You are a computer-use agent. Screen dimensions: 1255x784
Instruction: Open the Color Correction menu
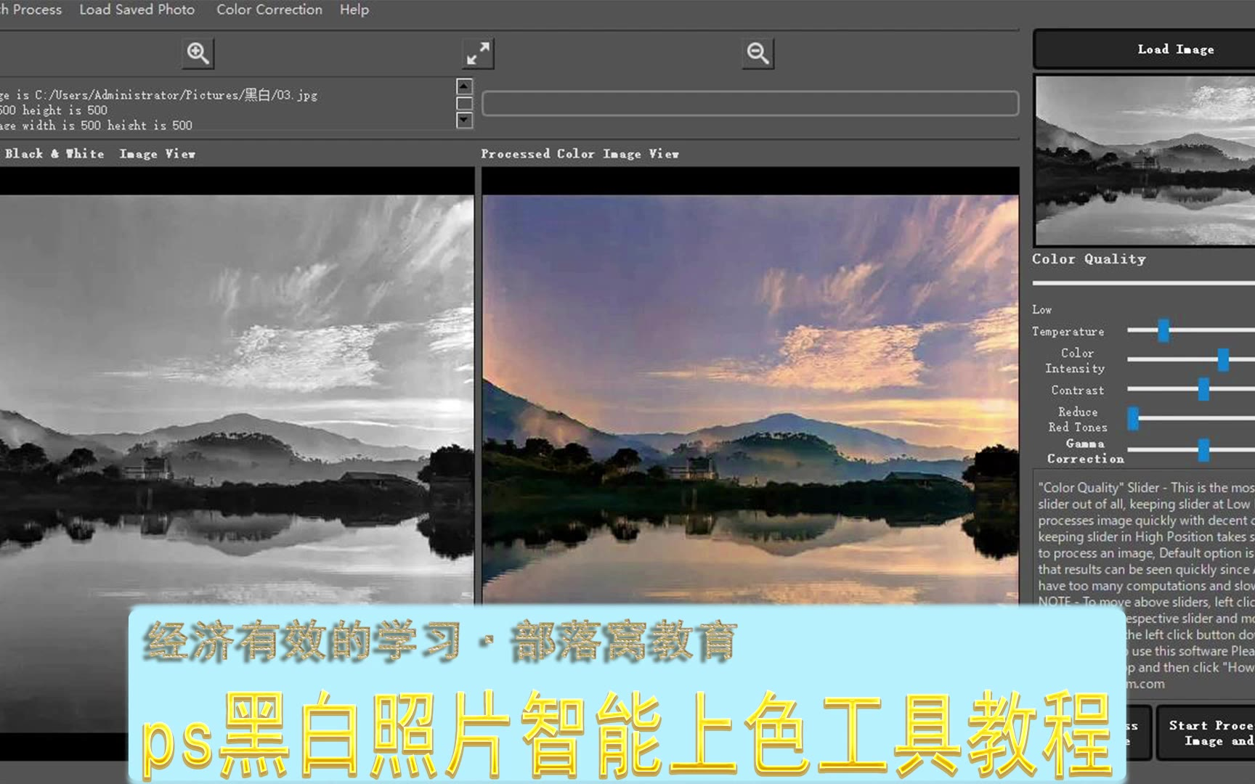[x=269, y=9]
